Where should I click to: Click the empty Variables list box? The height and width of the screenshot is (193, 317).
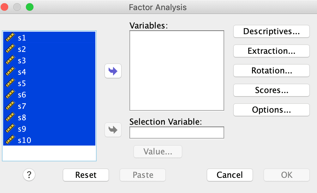pyautogui.click(x=177, y=71)
